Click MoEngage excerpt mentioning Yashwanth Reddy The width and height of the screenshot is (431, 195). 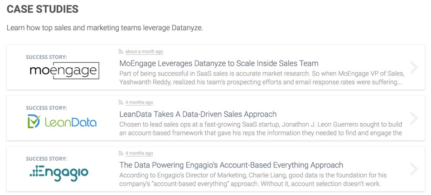(262, 78)
